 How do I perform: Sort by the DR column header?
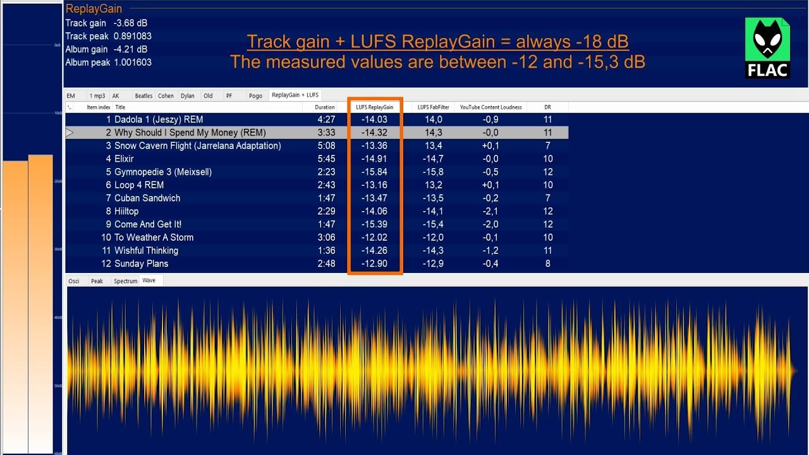[x=547, y=107]
